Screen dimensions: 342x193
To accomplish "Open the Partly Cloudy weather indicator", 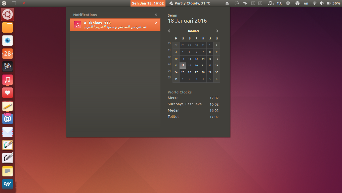I will coord(190,3).
